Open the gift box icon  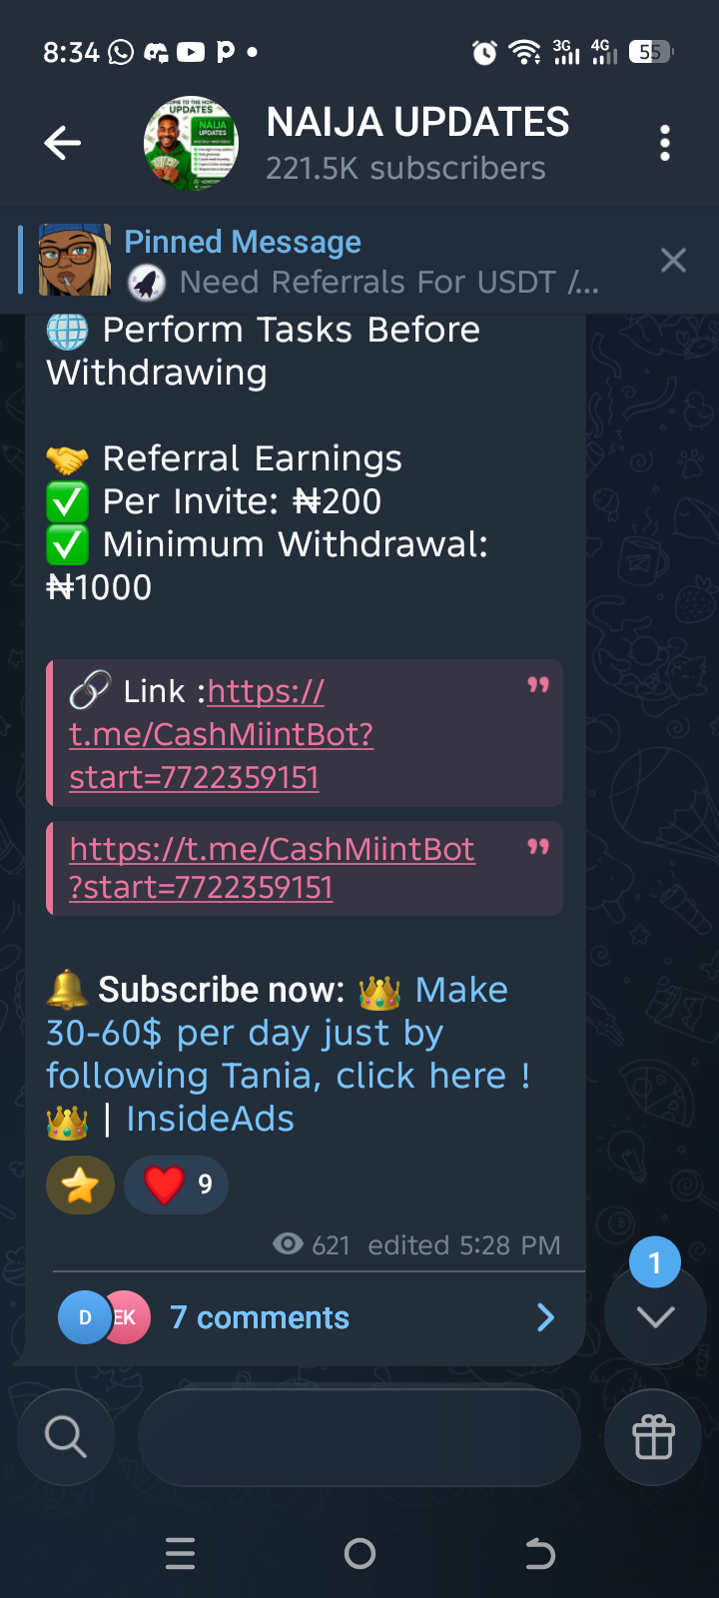[654, 1437]
